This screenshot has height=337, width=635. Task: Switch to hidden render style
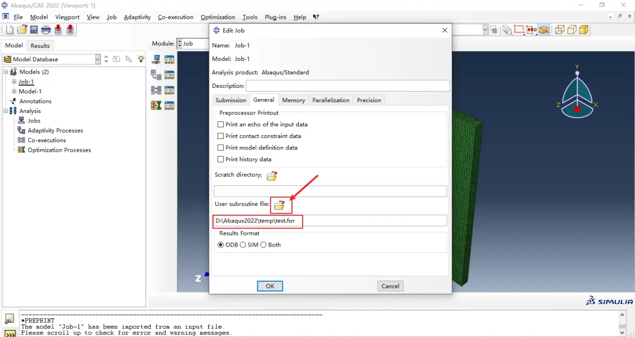click(572, 29)
